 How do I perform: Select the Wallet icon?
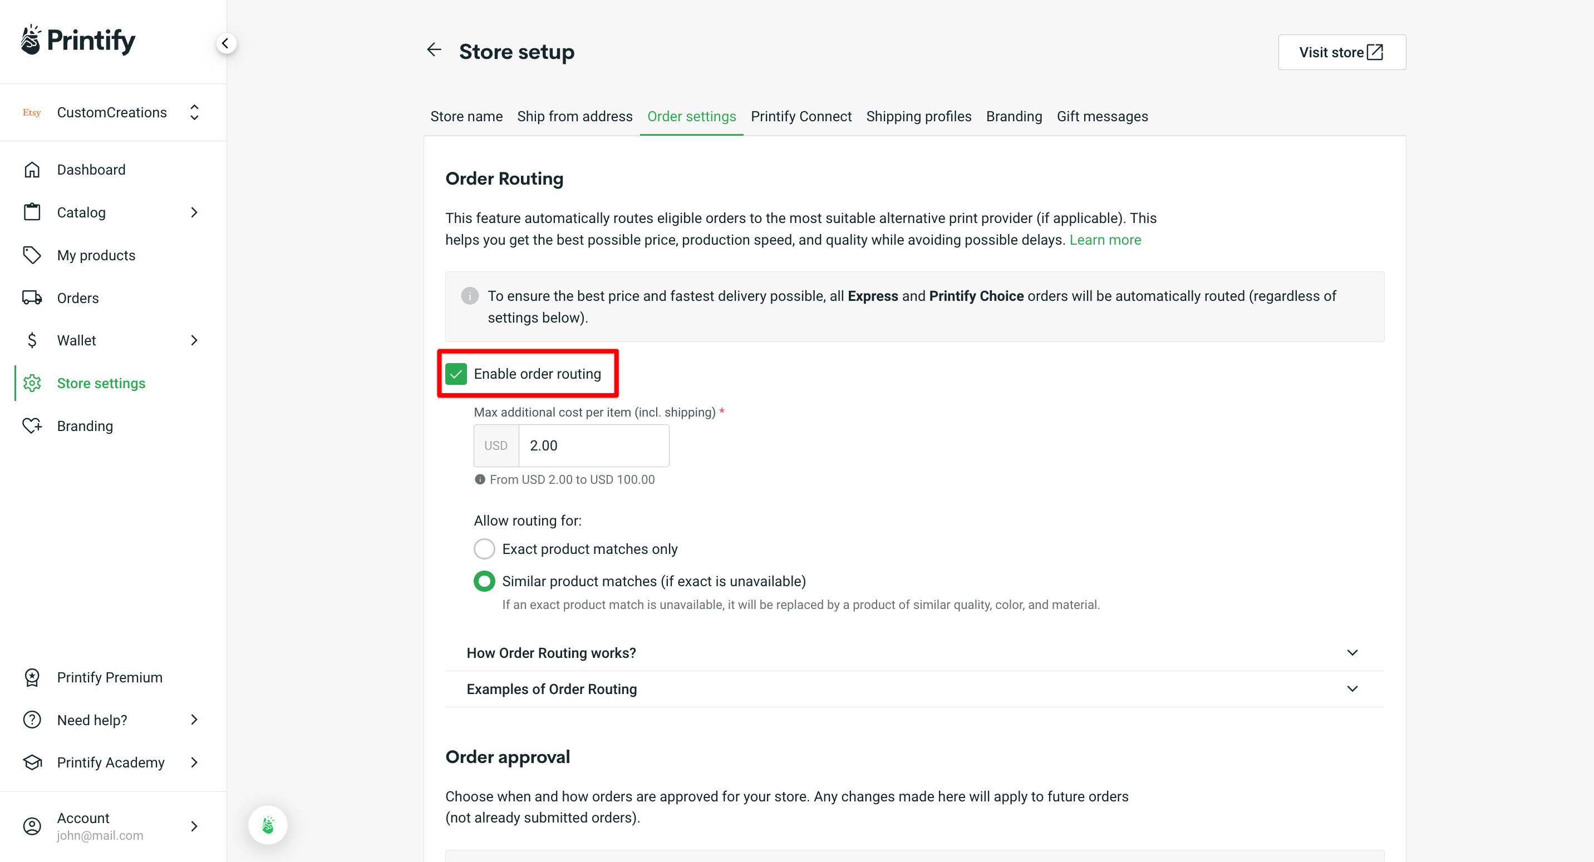[x=32, y=340]
